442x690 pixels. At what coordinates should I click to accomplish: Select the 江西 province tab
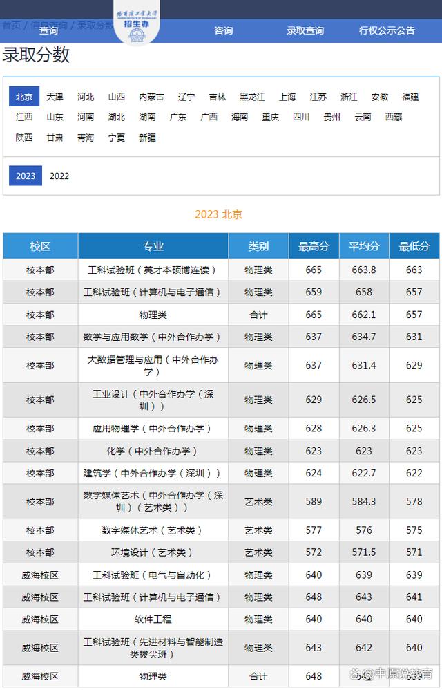[x=24, y=117]
